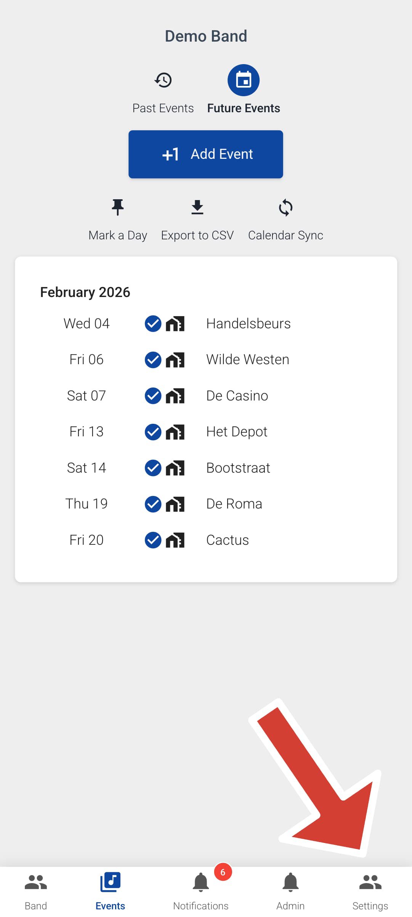Click the Export to CSV download icon
The height and width of the screenshot is (917, 412).
(197, 208)
